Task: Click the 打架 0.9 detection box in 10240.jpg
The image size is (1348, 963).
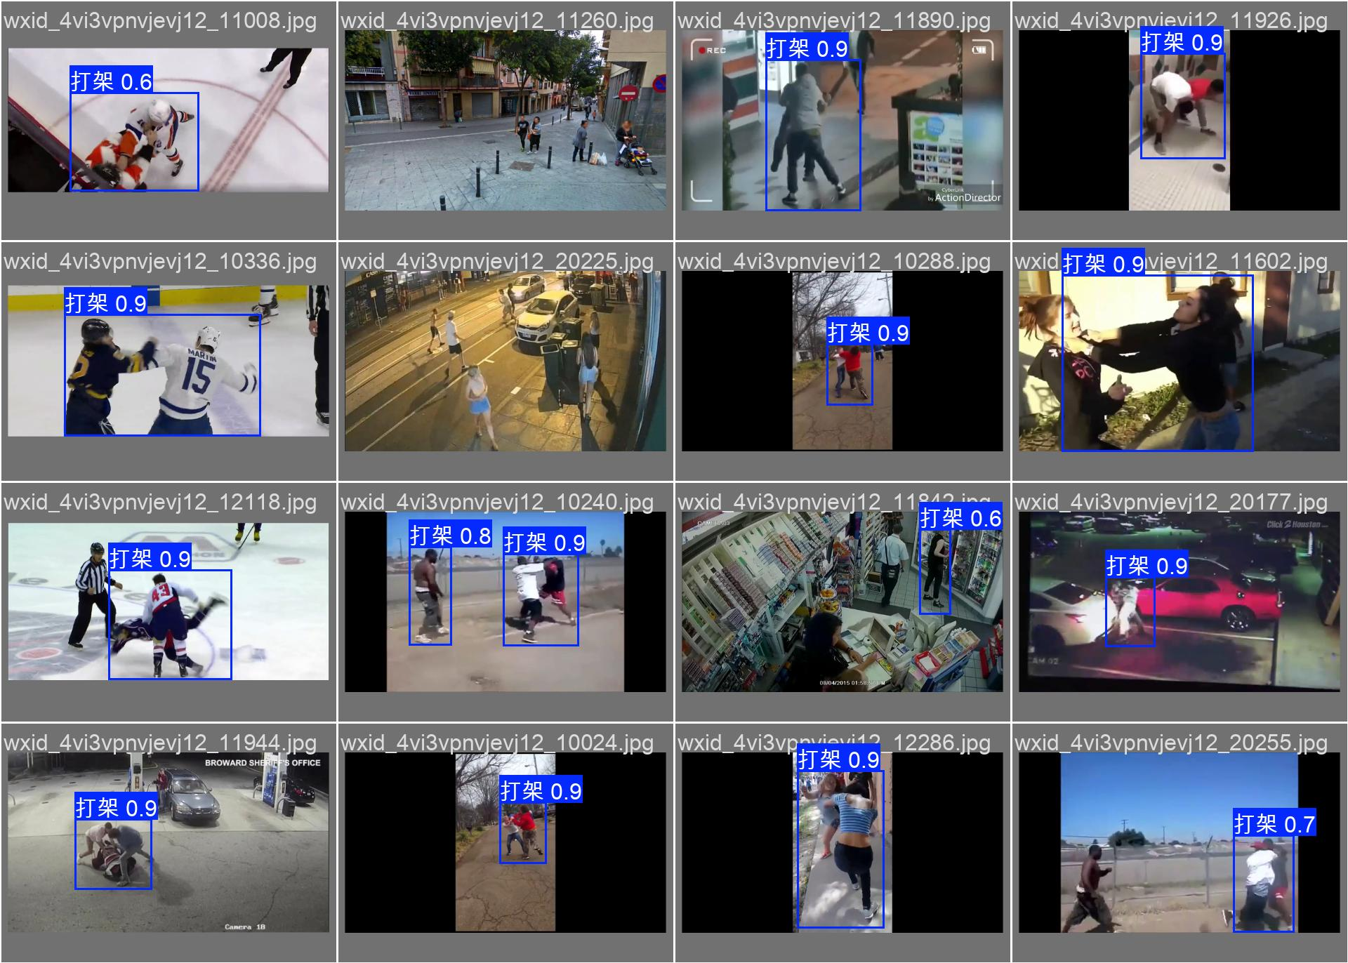Action: [541, 600]
